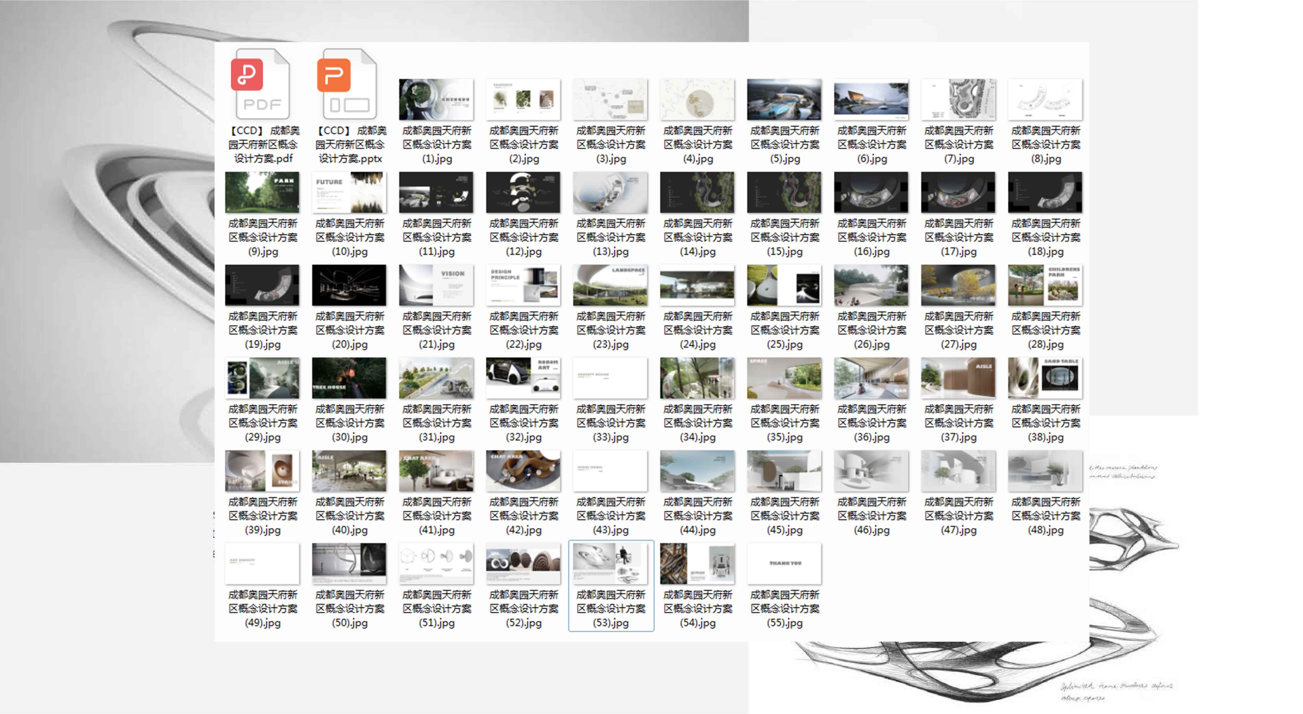The image size is (1303, 714).
Task: Select thumbnail of image (11).jpg
Action: [436, 192]
